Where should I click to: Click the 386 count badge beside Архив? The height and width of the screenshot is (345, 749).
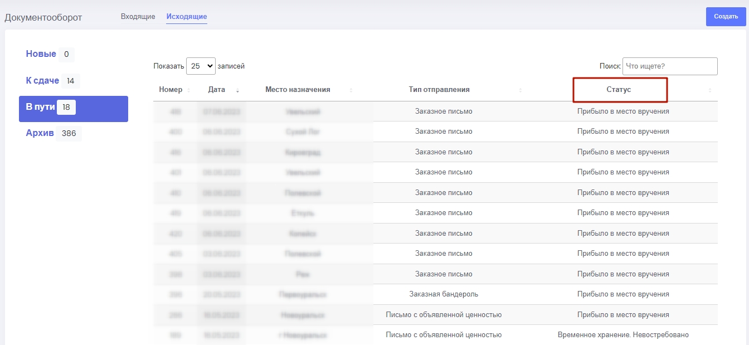[69, 134]
